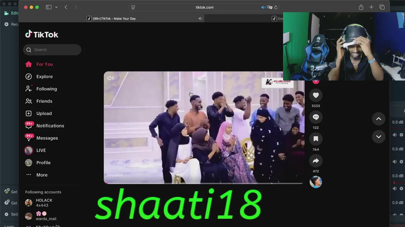The height and width of the screenshot is (227, 405).
Task: Click the translate icon in address bar
Action: click(x=270, y=7)
